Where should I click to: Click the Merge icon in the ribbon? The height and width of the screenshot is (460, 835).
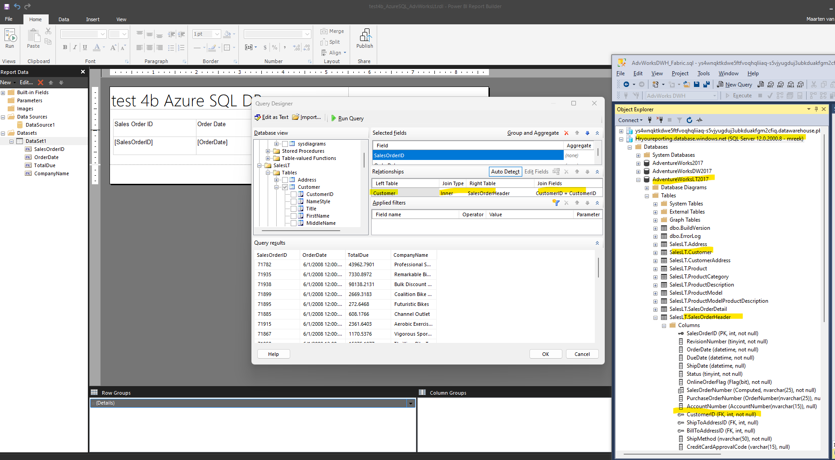(x=324, y=31)
